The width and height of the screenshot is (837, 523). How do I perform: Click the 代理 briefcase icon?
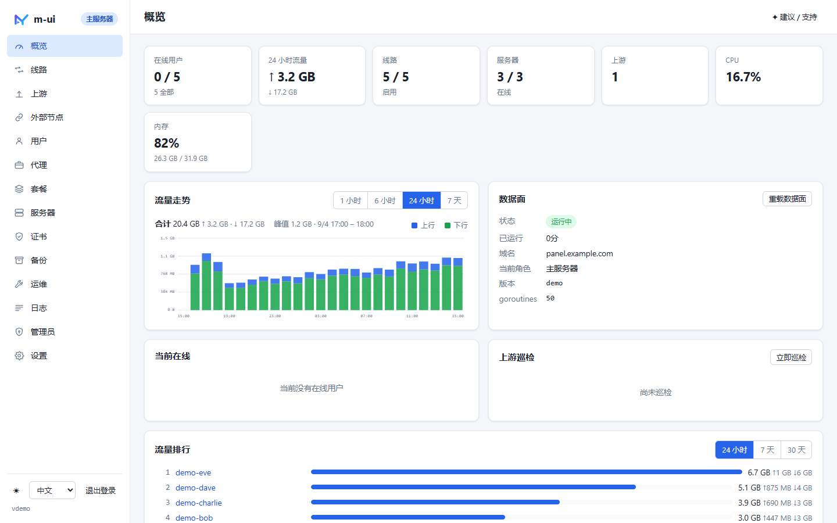pos(19,165)
